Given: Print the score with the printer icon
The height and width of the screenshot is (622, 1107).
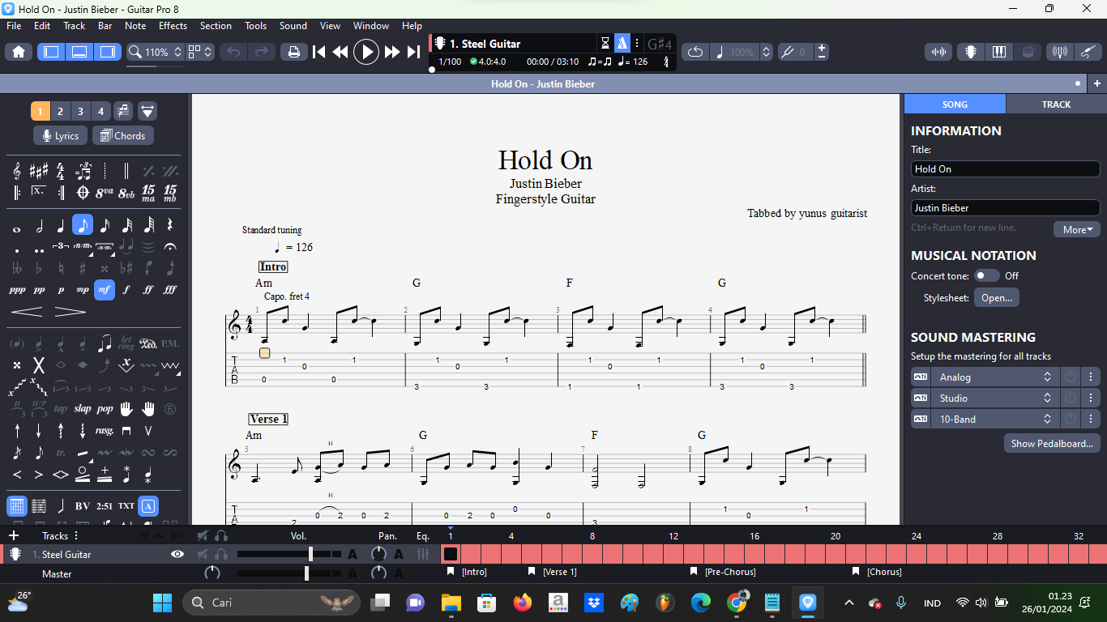Looking at the screenshot, I should [x=294, y=52].
